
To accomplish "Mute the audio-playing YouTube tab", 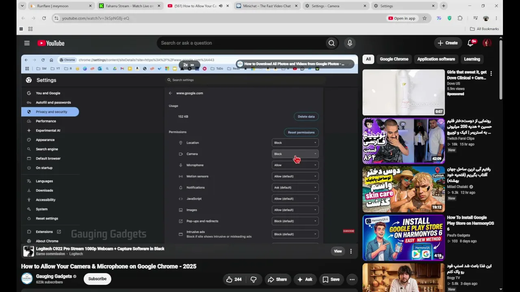I will pyautogui.click(x=221, y=6).
